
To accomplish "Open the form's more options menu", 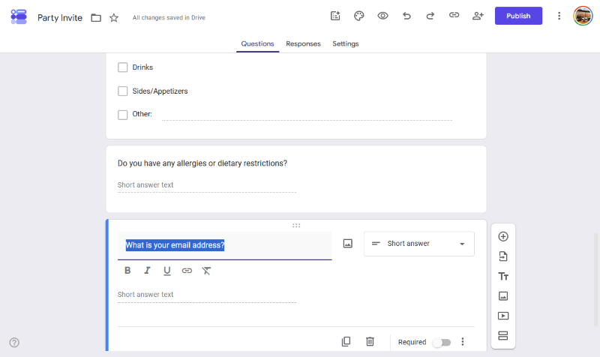I will tap(559, 16).
